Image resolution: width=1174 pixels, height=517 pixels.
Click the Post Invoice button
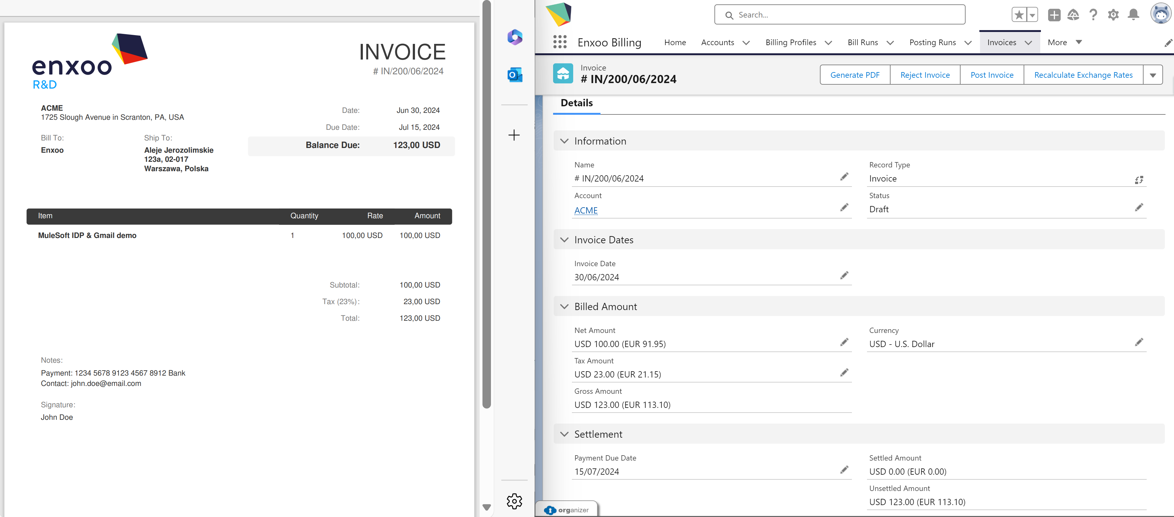[x=991, y=73]
